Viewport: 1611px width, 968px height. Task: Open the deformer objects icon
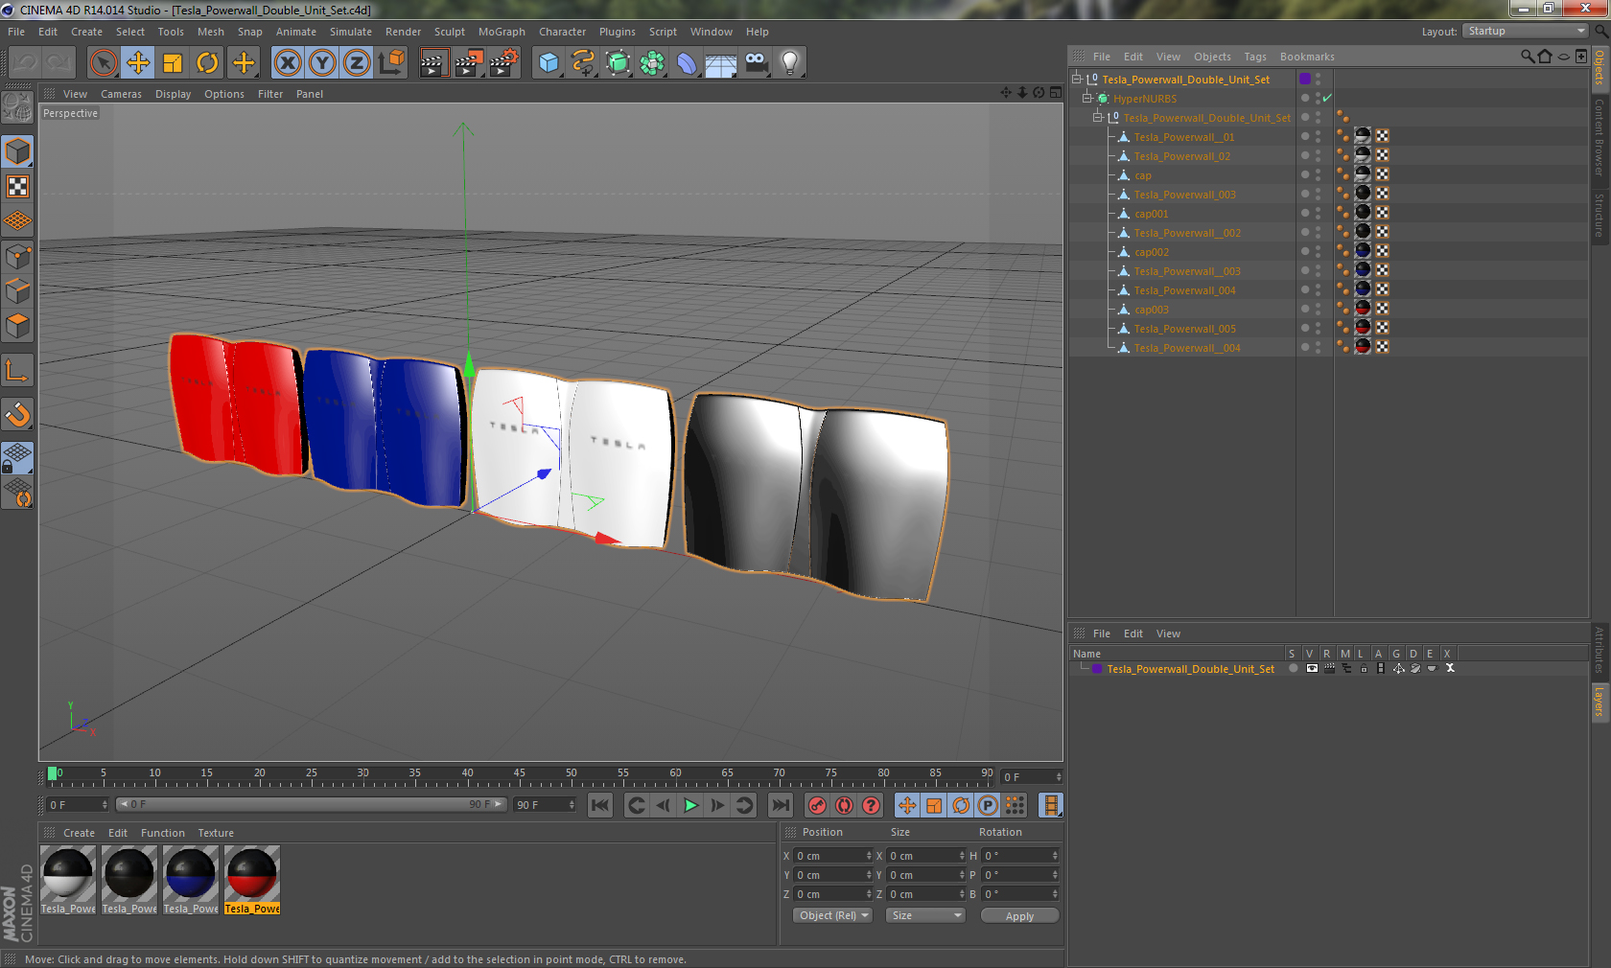687,63
